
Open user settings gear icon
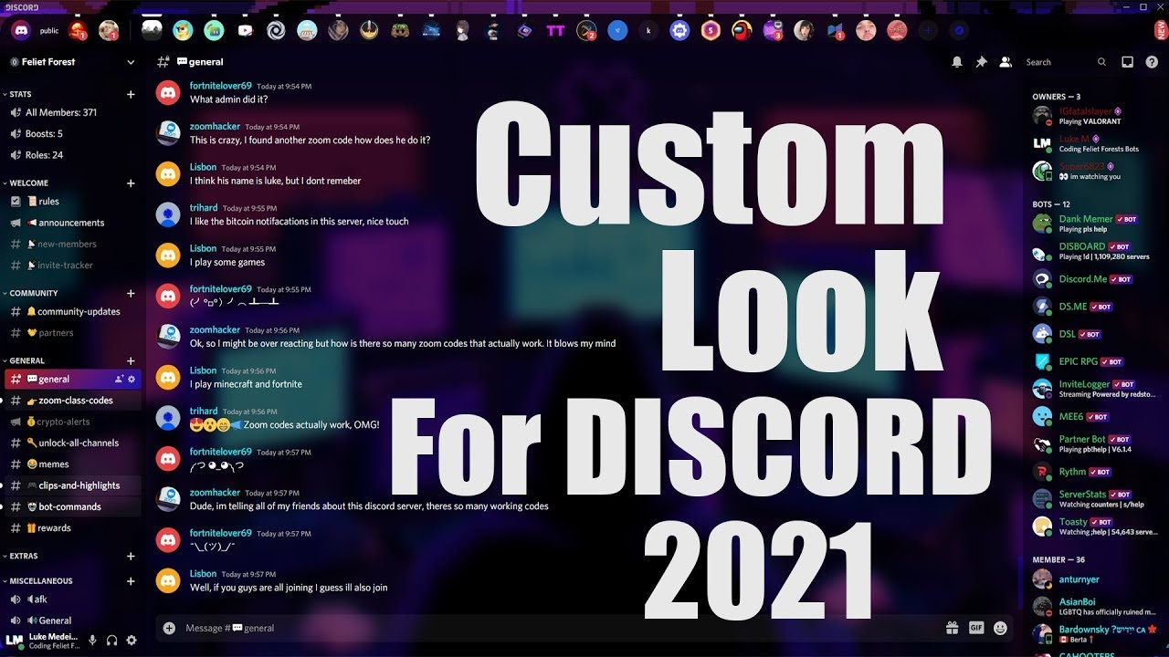[132, 641]
